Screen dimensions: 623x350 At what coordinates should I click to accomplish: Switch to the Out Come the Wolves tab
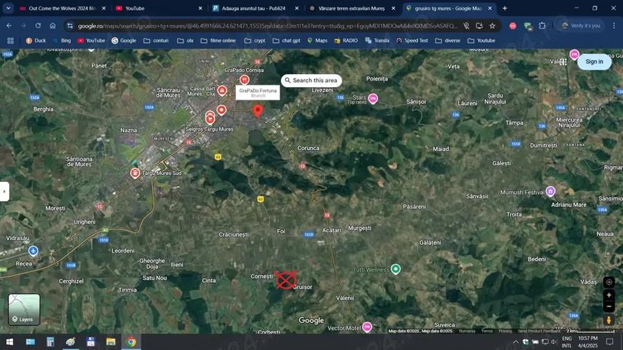tap(62, 8)
